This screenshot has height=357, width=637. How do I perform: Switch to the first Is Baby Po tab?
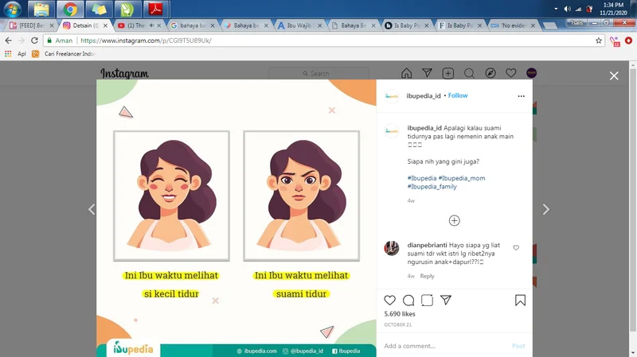[407, 25]
